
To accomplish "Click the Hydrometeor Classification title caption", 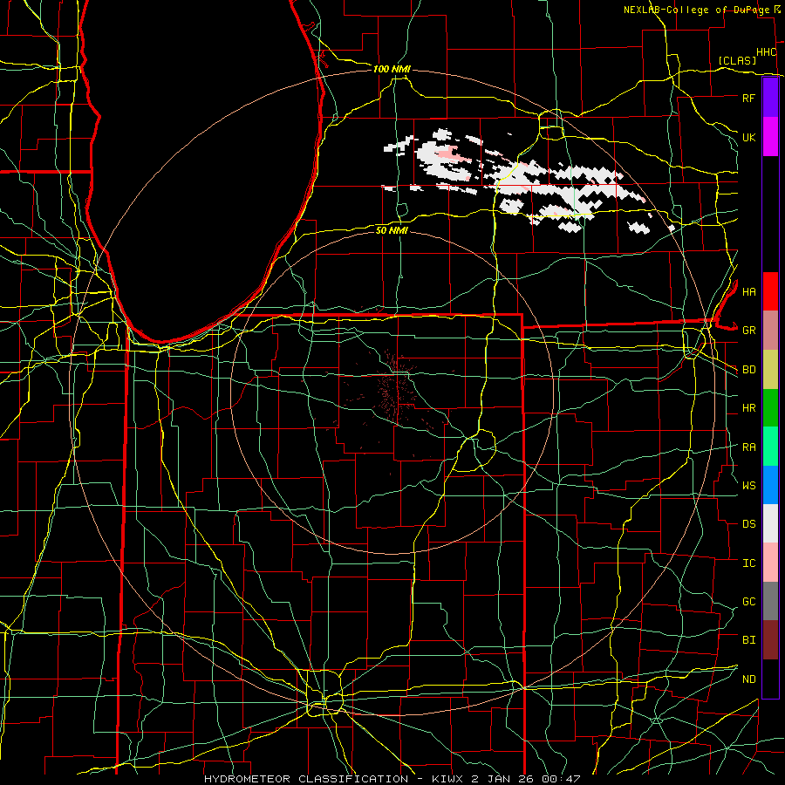I will [392, 779].
